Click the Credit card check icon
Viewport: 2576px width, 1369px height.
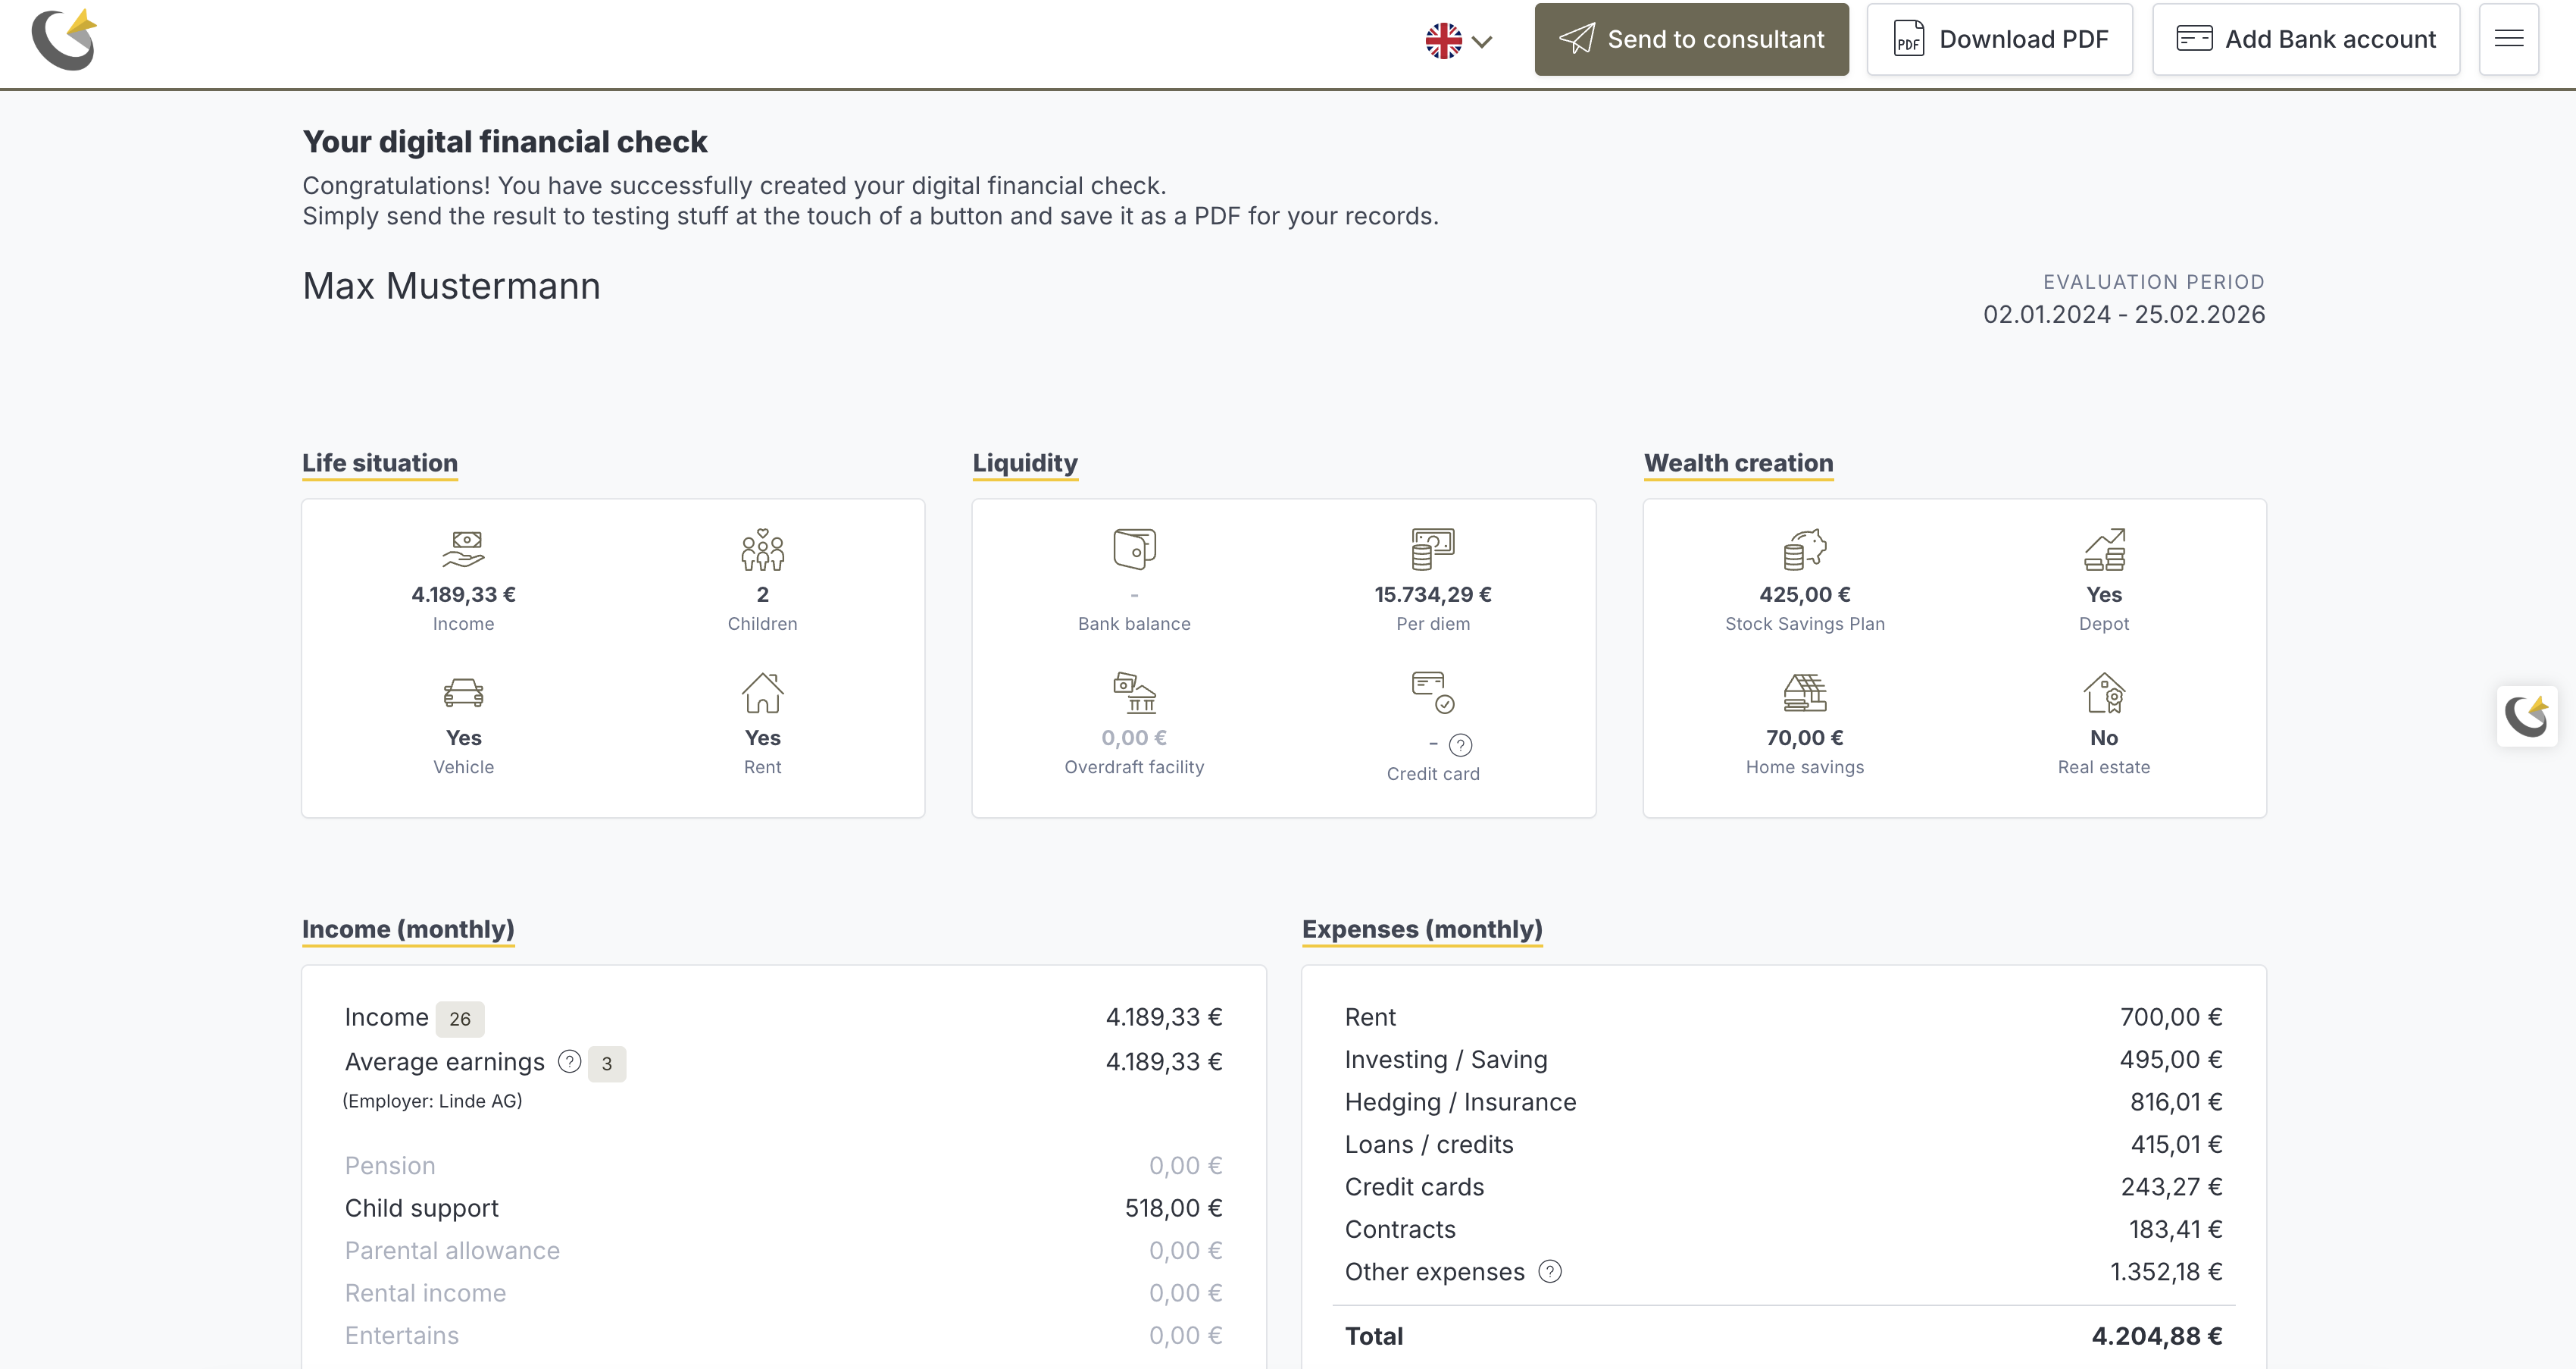pos(1432,693)
